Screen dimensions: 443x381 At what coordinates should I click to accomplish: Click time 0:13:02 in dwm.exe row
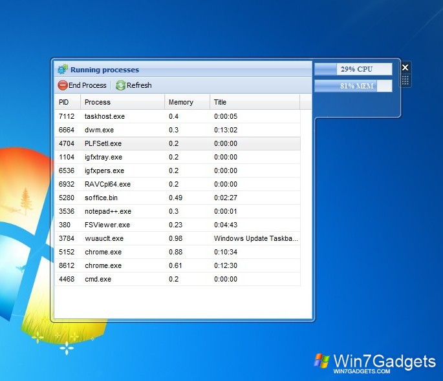pyautogui.click(x=226, y=130)
